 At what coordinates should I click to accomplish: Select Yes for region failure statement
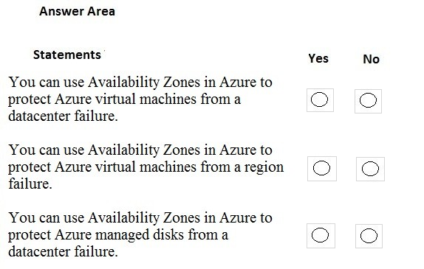tap(322, 168)
